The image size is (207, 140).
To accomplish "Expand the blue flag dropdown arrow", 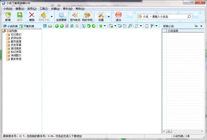I will tap(156, 26).
